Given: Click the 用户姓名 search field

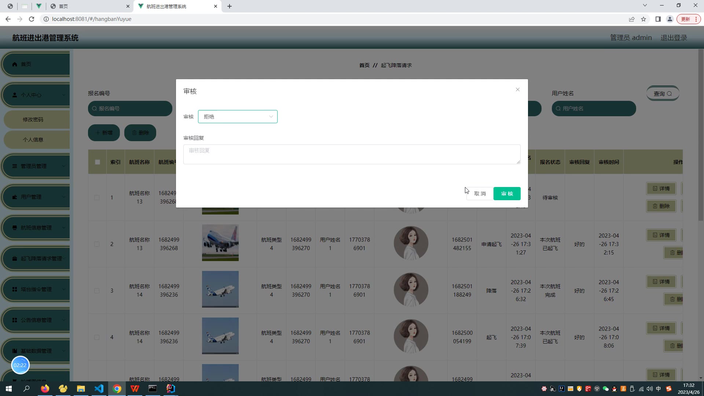Looking at the screenshot, I should click(x=594, y=109).
